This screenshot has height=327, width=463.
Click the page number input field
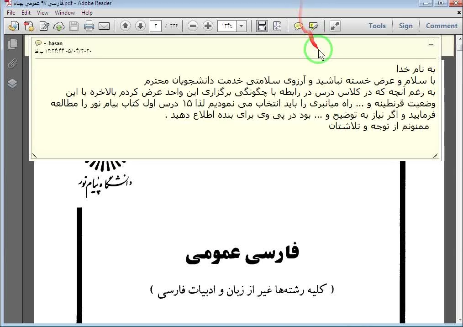[x=156, y=26]
